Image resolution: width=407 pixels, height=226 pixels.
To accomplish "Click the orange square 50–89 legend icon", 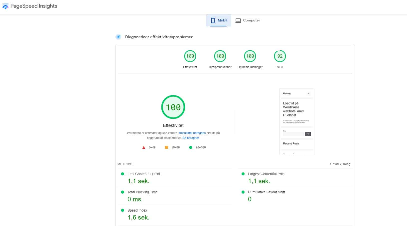I will click(x=166, y=147).
